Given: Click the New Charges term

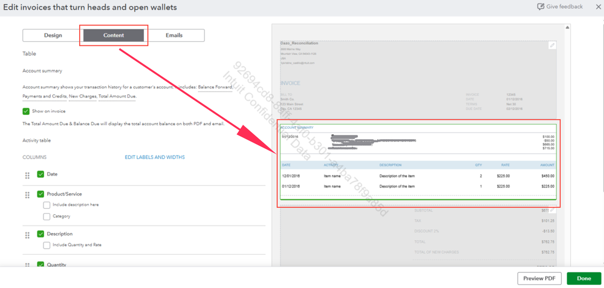Looking at the screenshot, I should coord(82,96).
